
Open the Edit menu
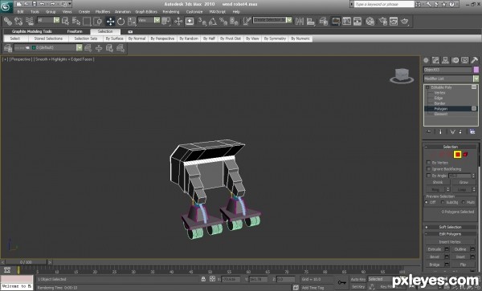20,12
